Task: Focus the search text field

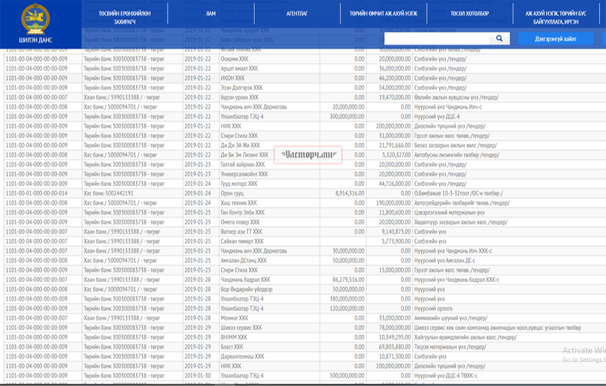Action: (437, 38)
